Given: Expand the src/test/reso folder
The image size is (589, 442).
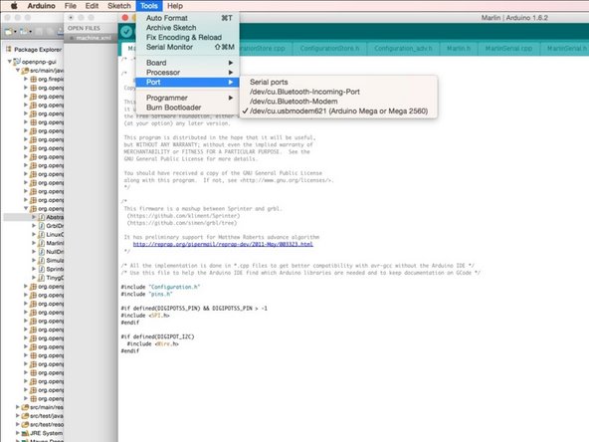Looking at the screenshot, I should [17, 424].
